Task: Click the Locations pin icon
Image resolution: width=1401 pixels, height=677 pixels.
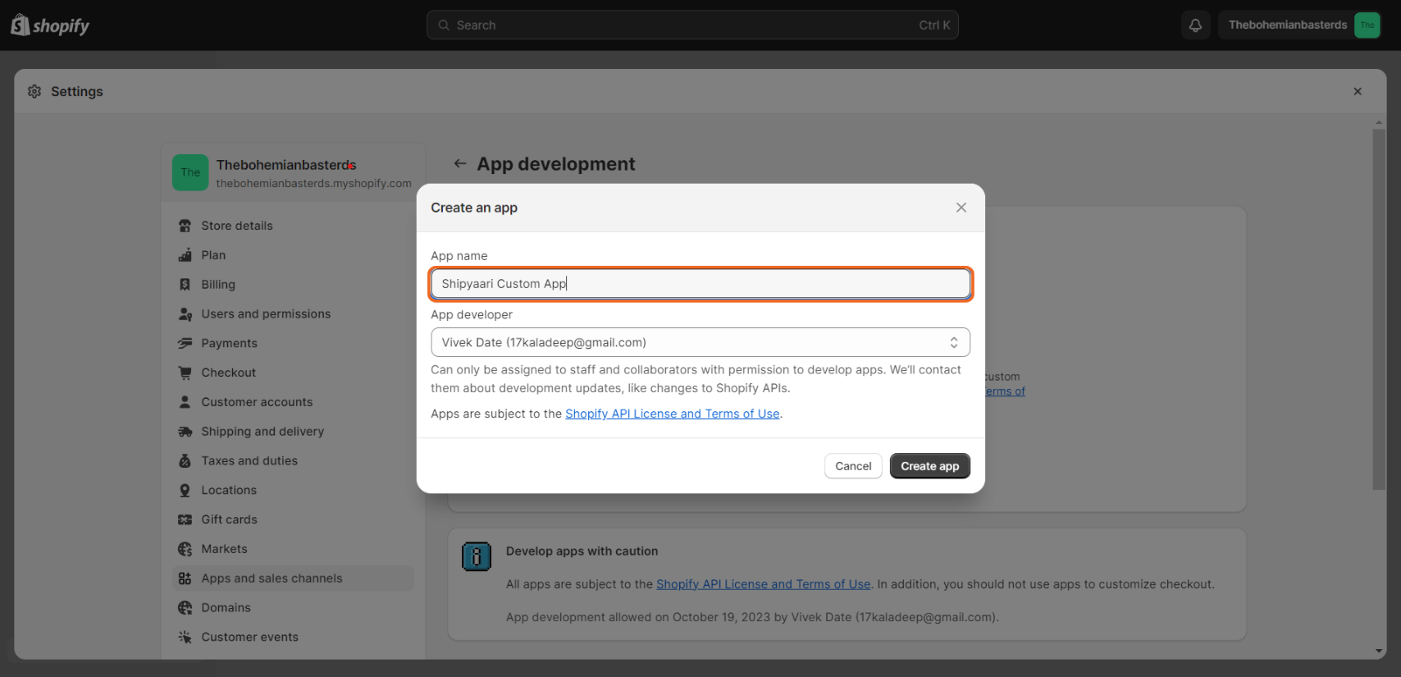Action: point(185,490)
